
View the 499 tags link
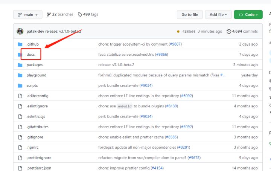tap(88, 14)
